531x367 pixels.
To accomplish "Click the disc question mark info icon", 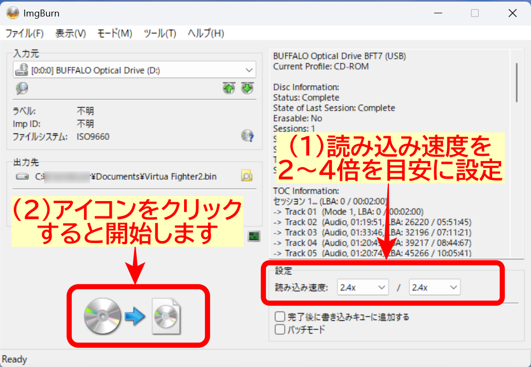I will click(x=247, y=136).
